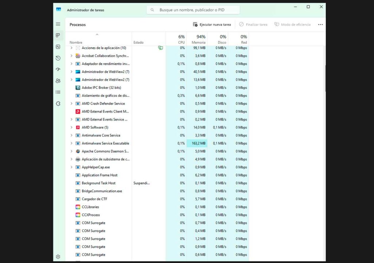Click the three-dots more options button

point(320,24)
